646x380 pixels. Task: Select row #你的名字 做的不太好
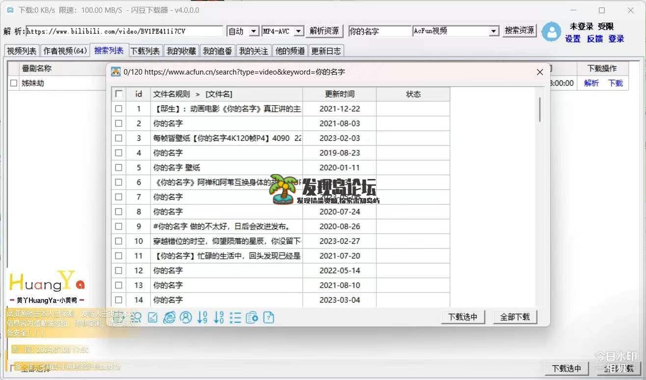[281, 227]
